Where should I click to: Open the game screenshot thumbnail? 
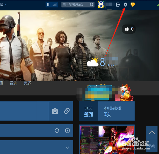pos(107,139)
